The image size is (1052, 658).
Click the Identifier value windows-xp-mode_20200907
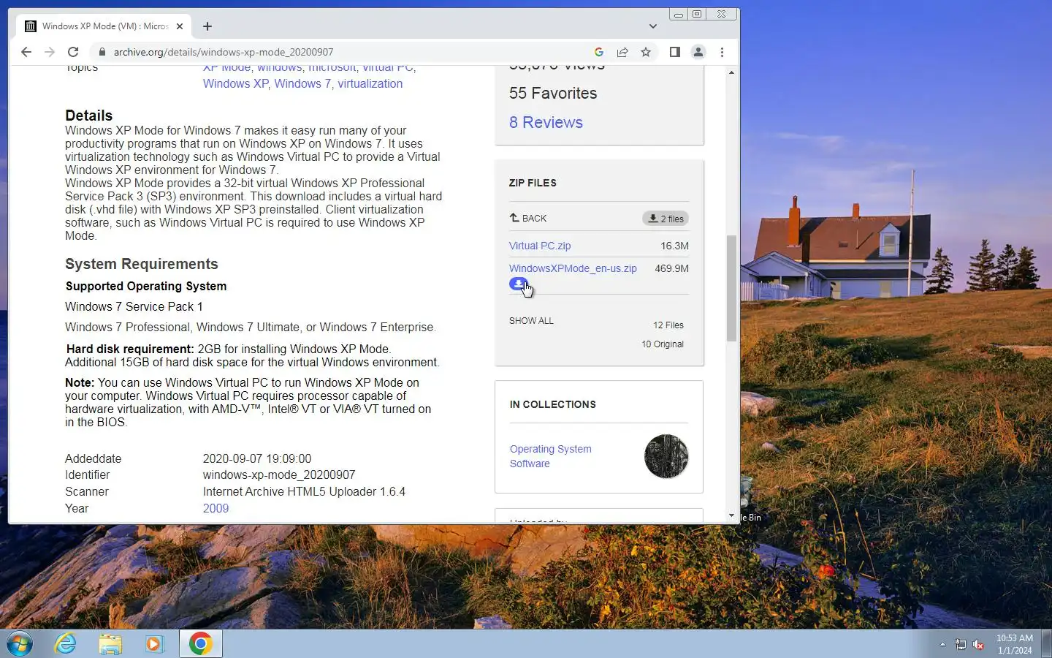(279, 474)
